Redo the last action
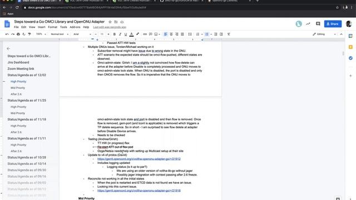The height and width of the screenshot is (200, 356). click(13, 34)
